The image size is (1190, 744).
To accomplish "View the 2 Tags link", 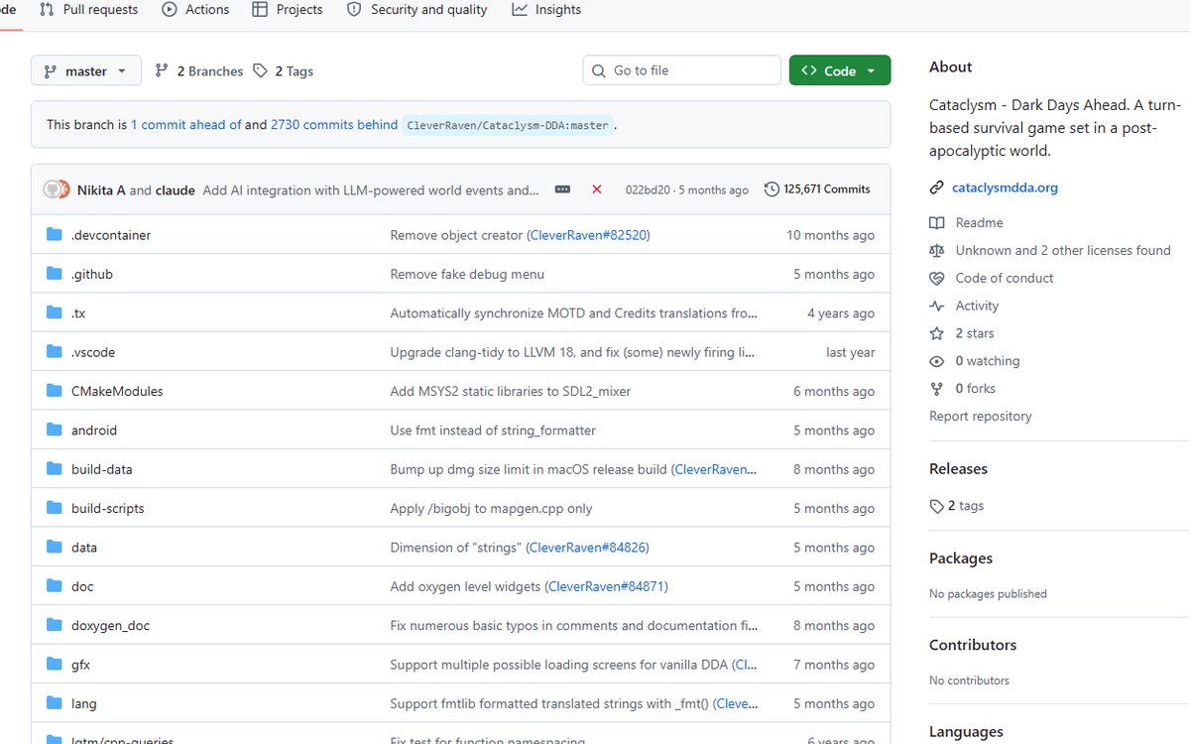I will tap(284, 71).
